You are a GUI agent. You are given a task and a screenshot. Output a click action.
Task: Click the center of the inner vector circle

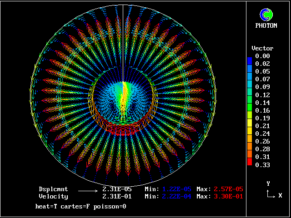pos(123,101)
